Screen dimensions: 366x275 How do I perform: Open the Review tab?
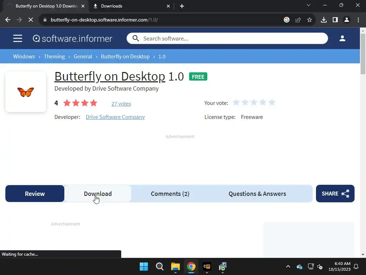(35, 194)
